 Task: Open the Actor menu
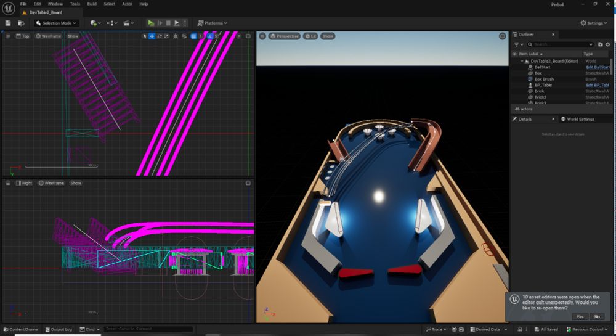(128, 4)
